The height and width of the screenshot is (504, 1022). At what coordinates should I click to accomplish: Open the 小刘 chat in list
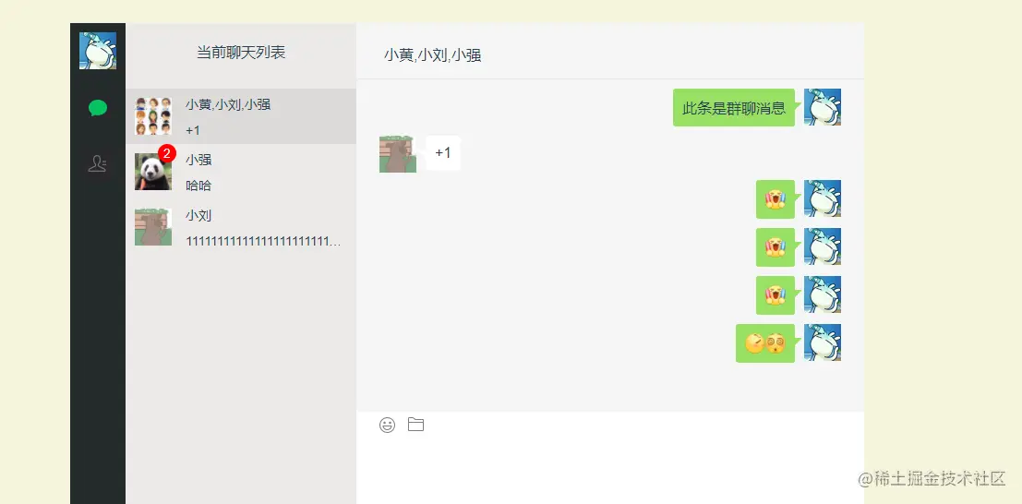click(241, 228)
